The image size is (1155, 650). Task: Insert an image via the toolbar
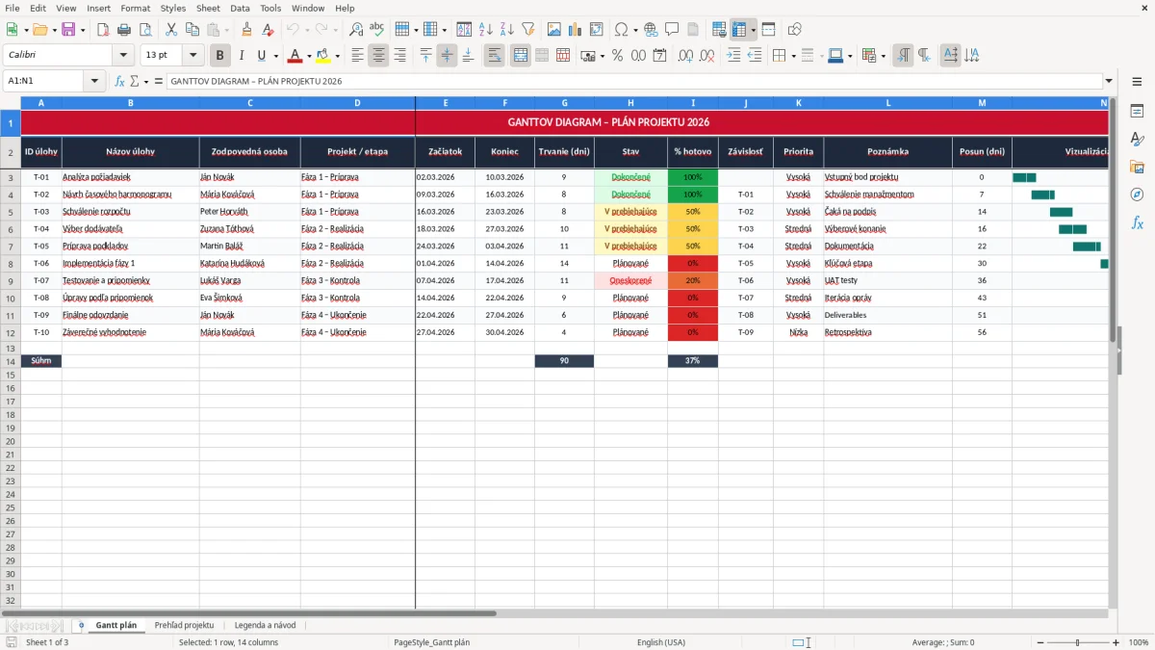point(554,30)
